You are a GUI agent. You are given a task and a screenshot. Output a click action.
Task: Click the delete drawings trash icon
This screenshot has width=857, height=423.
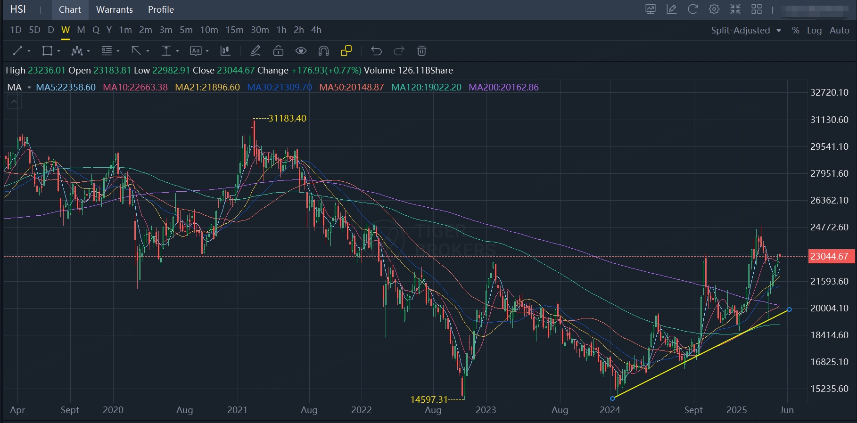coord(421,51)
